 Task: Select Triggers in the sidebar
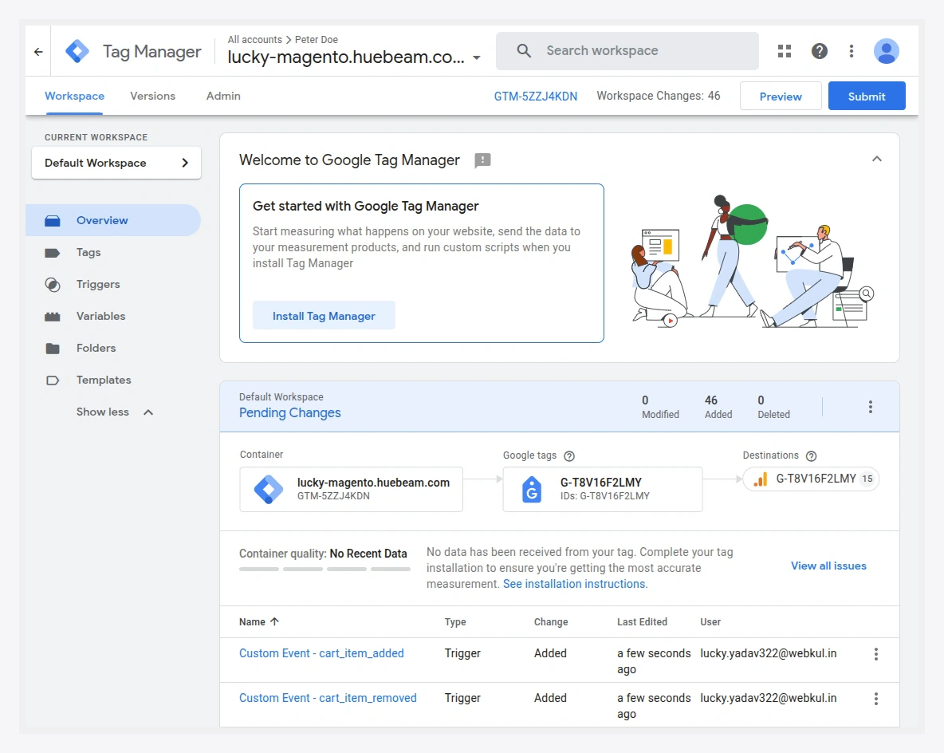[x=113, y=284]
